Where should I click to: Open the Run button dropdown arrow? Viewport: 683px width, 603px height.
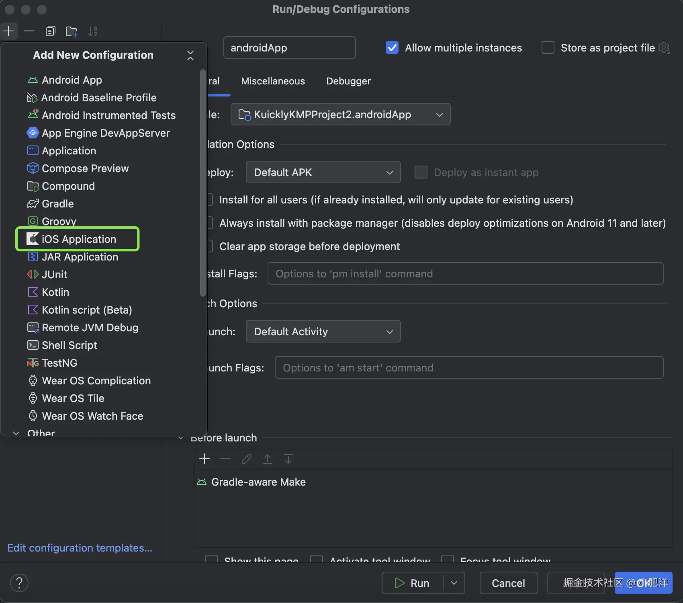click(x=454, y=583)
